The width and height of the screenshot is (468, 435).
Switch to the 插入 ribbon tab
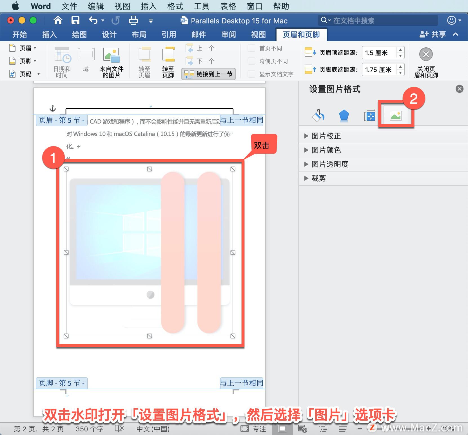[x=49, y=34]
